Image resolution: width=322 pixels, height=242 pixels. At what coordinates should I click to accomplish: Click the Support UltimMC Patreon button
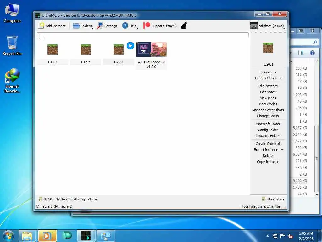pos(160,26)
